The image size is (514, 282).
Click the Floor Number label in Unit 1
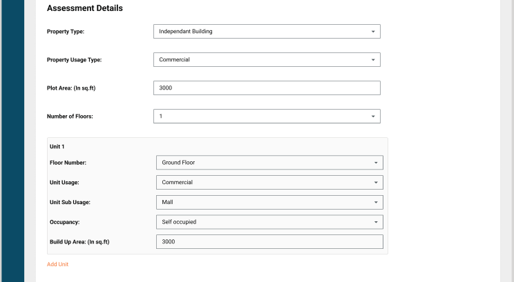(x=68, y=163)
